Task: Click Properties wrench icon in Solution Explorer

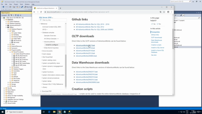Action: point(181,15)
